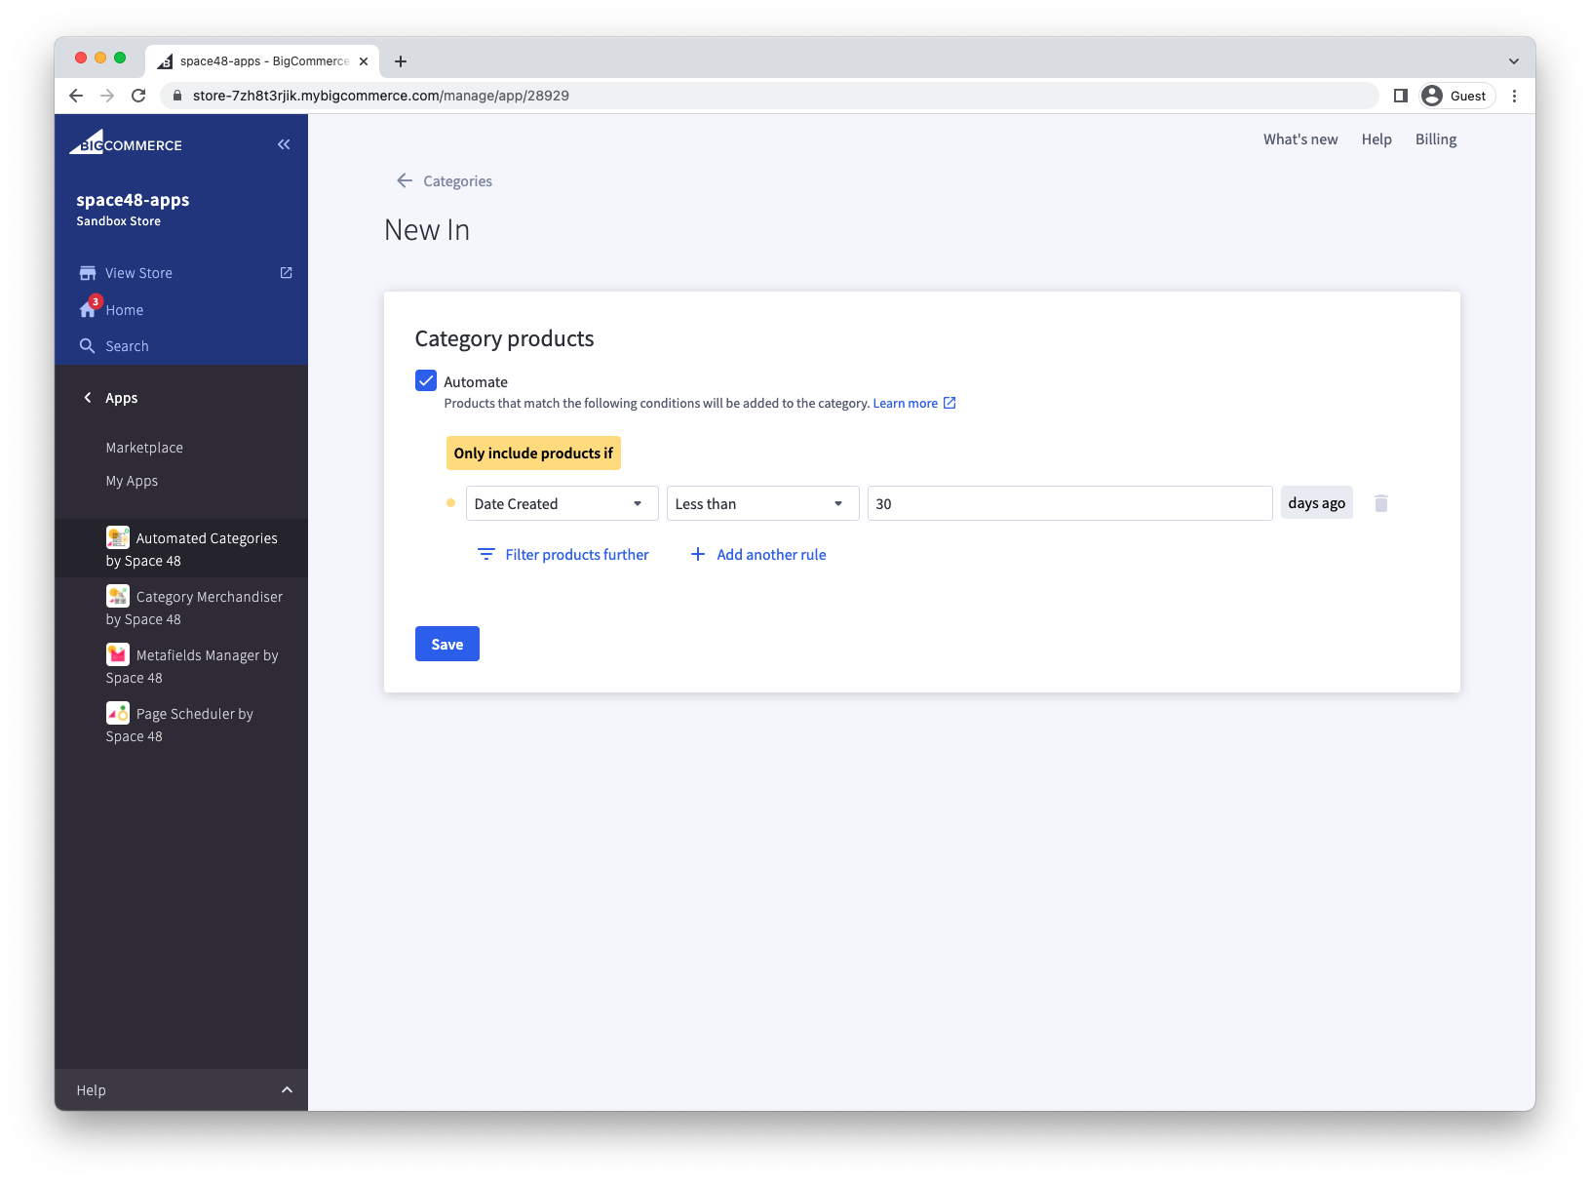Click the Search text in sidebar
1590x1183 pixels.
128,346
